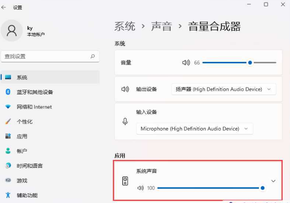Screen dimensions: 290x203
Task: Click the microphone input device icon
Action: click(x=125, y=121)
